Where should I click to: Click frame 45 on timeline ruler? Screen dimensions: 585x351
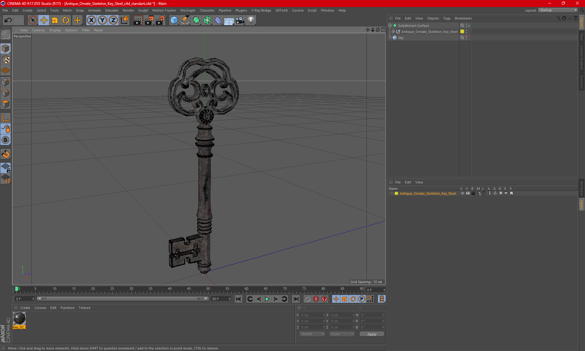click(189, 289)
